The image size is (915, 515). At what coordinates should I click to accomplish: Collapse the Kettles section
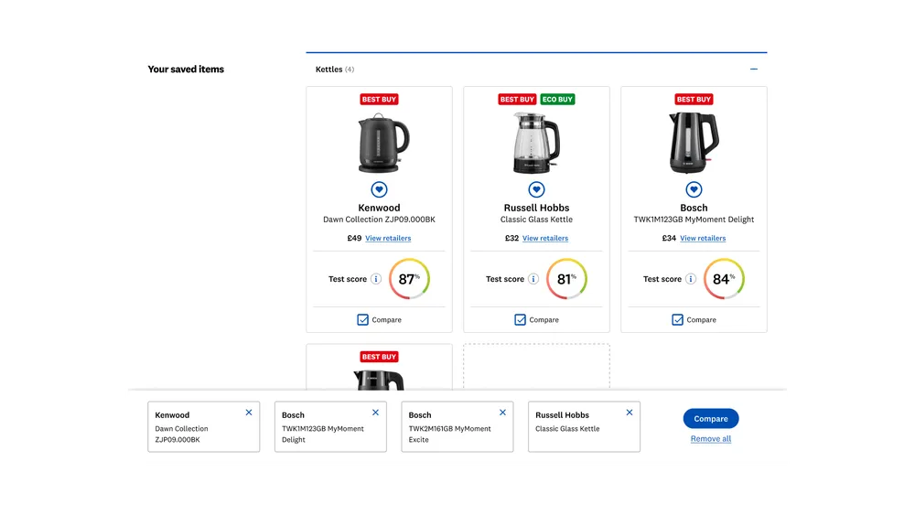[754, 70]
